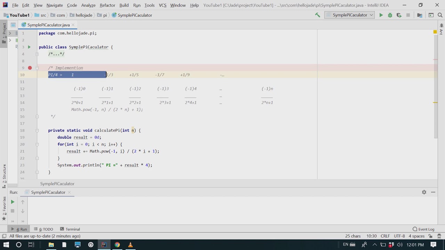Click the Build Project hammer icon
The width and height of the screenshot is (445, 250).
coord(317,15)
